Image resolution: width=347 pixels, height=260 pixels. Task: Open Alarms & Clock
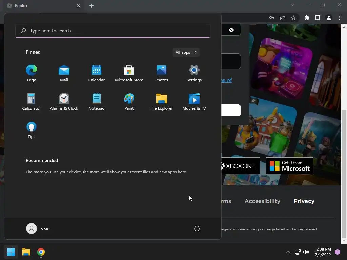coord(64,102)
